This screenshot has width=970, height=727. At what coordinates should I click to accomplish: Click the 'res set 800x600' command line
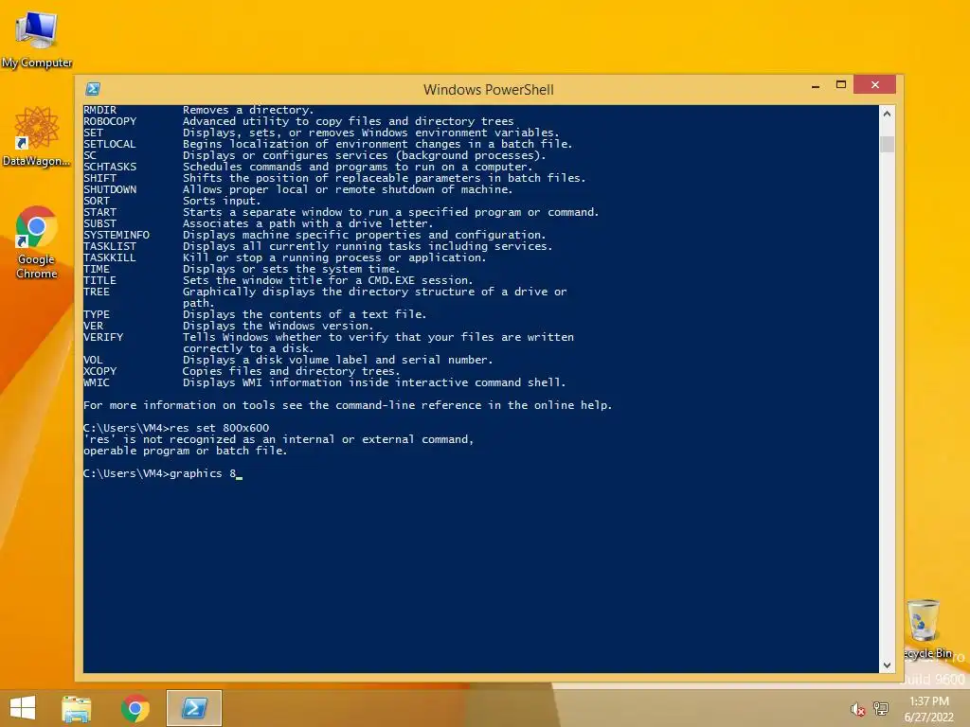pos(176,428)
